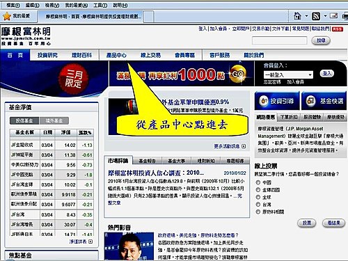Click 加入會員 link under login box
This screenshot has height=261, width=348.
[x=295, y=82]
